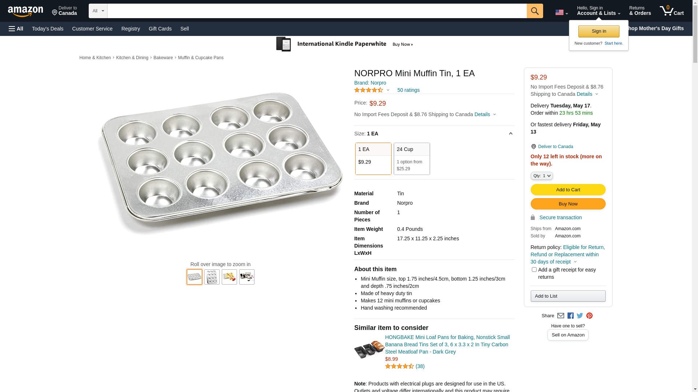View the second product thumbnail image
Image resolution: width=698 pixels, height=392 pixels.
[212, 277]
